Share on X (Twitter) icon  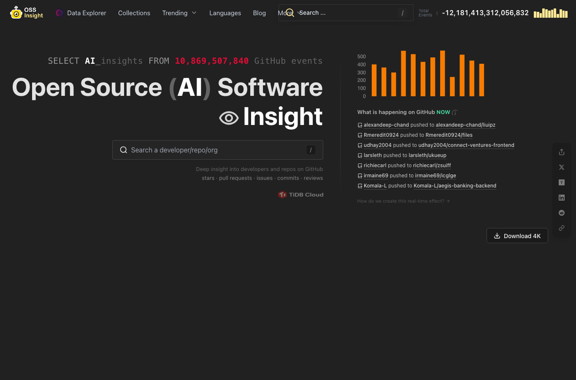coord(562,167)
